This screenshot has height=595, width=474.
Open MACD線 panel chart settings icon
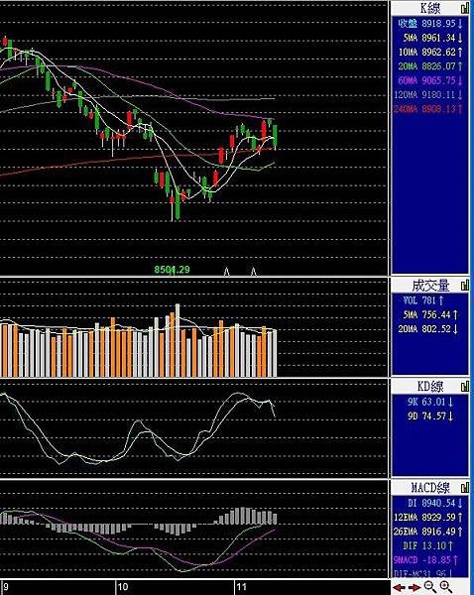(465, 487)
